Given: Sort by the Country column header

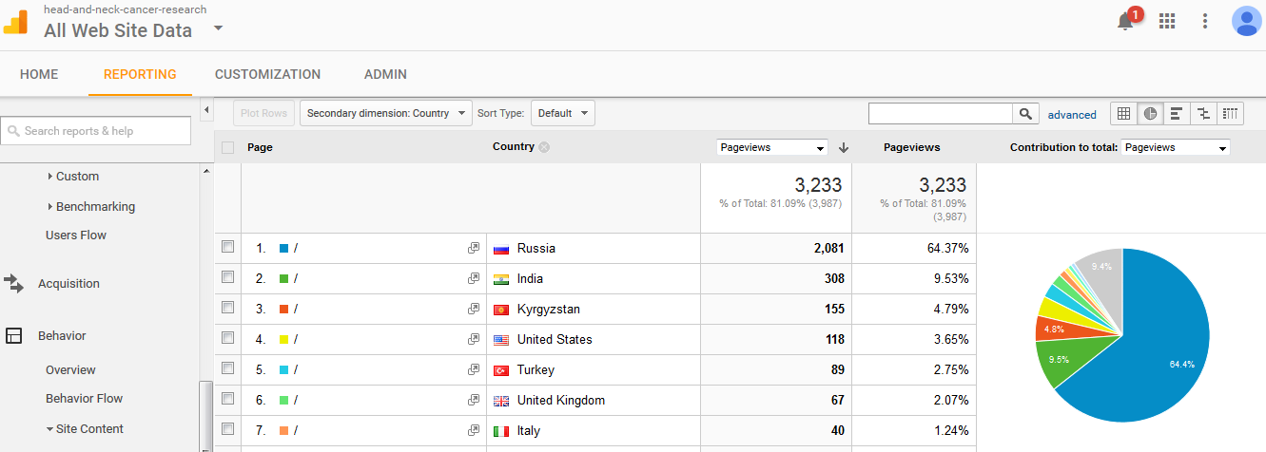Looking at the screenshot, I should click(x=514, y=146).
